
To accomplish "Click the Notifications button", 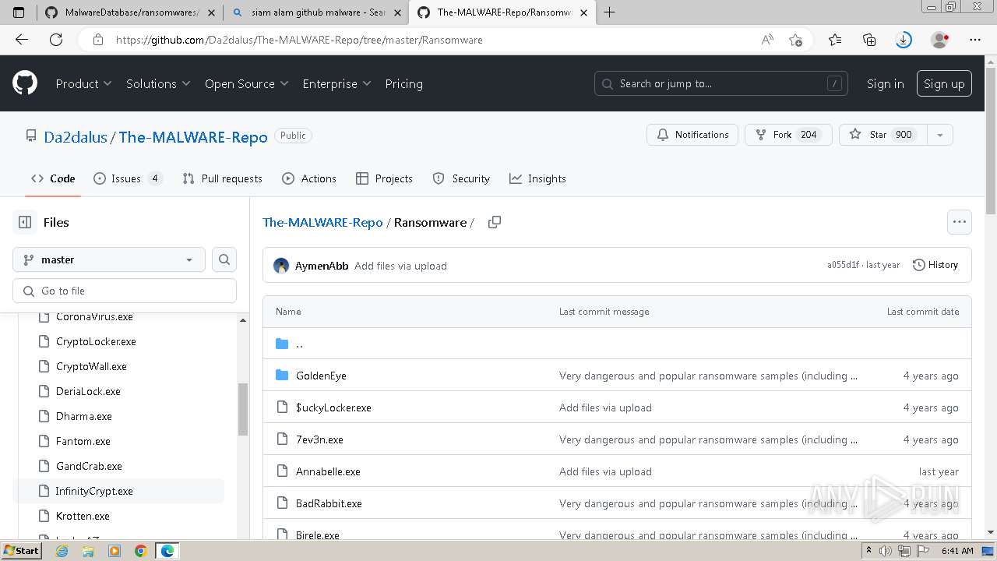I will click(692, 135).
